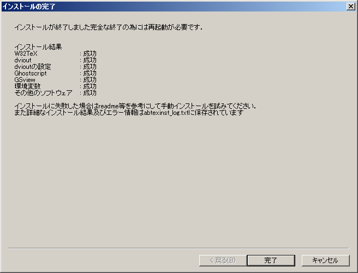This screenshot has height=273, width=358.
Task: Click the インストールの完了 title bar text
Action: [x=29, y=7]
